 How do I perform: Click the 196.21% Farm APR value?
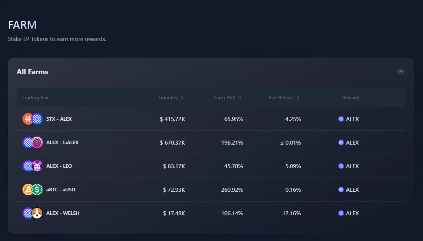point(232,142)
